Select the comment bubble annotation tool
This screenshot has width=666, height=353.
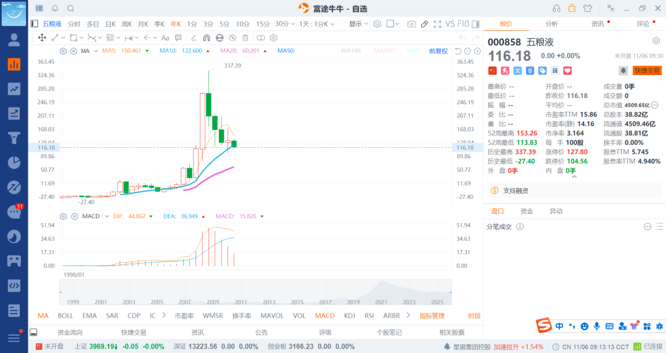pyautogui.click(x=178, y=38)
